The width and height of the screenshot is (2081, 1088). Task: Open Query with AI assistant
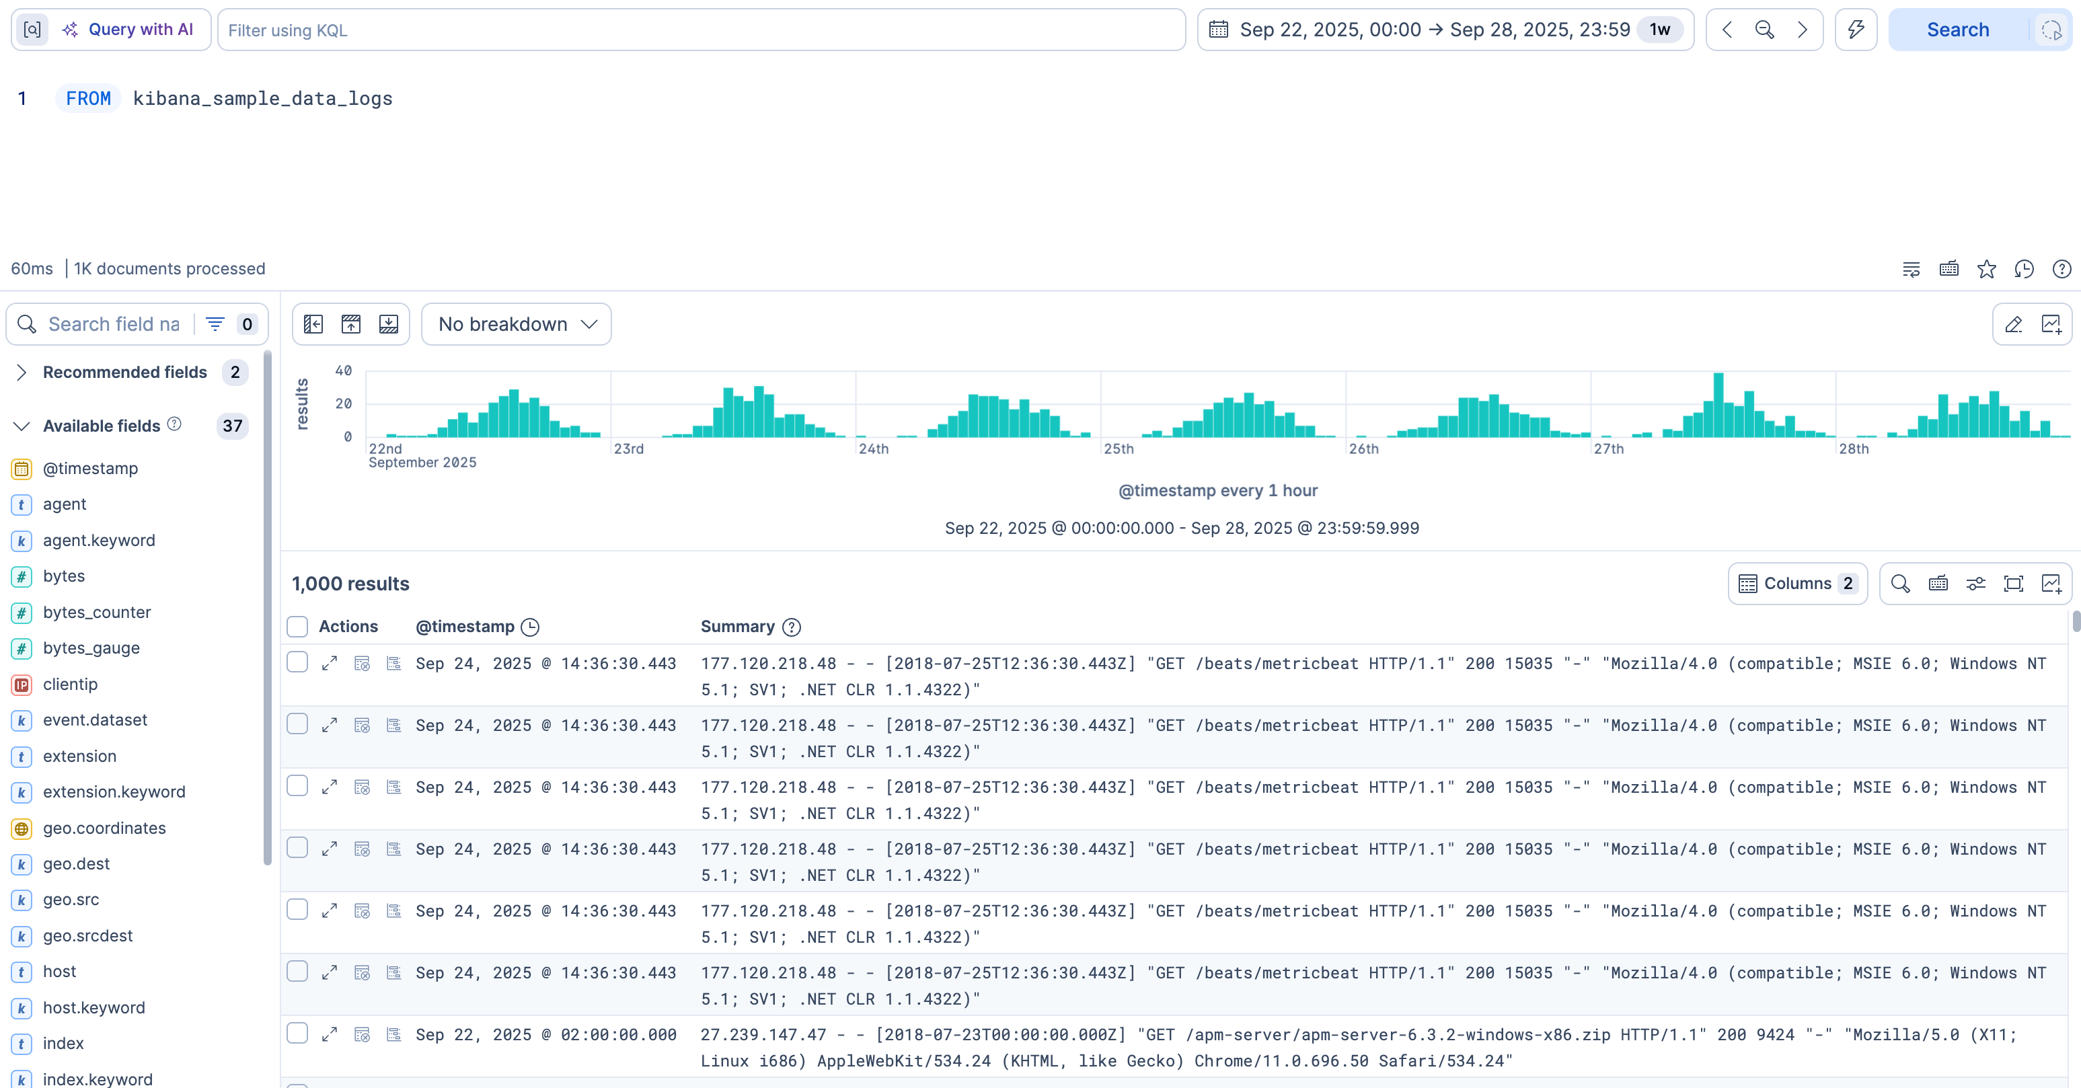click(x=128, y=30)
